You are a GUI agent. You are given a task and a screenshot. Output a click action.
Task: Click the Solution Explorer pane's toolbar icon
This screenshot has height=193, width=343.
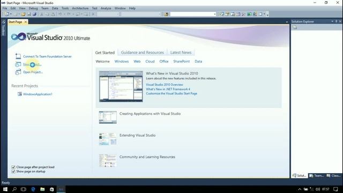(x=295, y=27)
